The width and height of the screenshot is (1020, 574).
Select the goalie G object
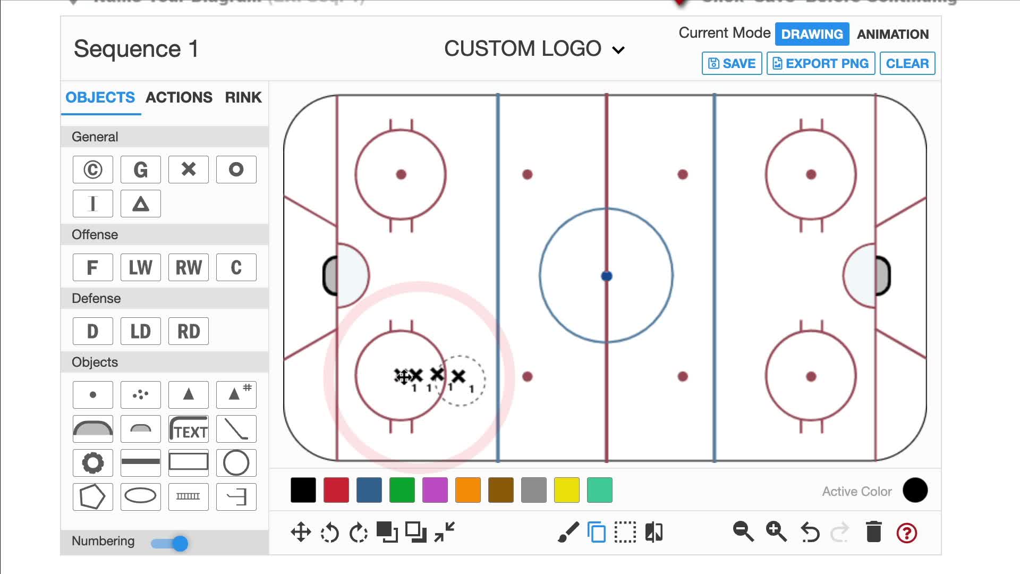(x=140, y=170)
